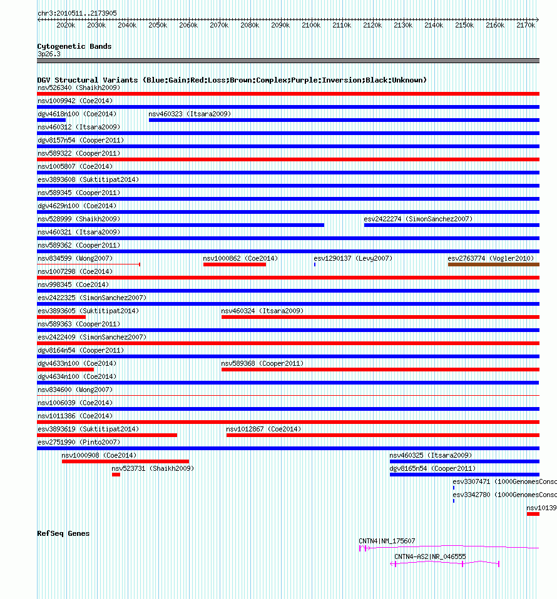Screen dimensions: 557x599
Task: Click the short red bar under nsv523731
Action: tap(116, 475)
